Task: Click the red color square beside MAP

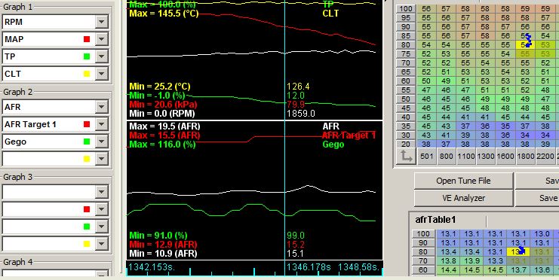Action: tap(87, 39)
